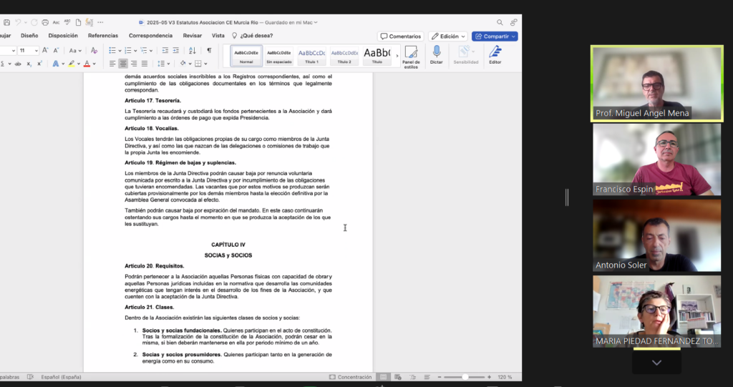Expand the Edición mode dropdown

[x=448, y=36]
